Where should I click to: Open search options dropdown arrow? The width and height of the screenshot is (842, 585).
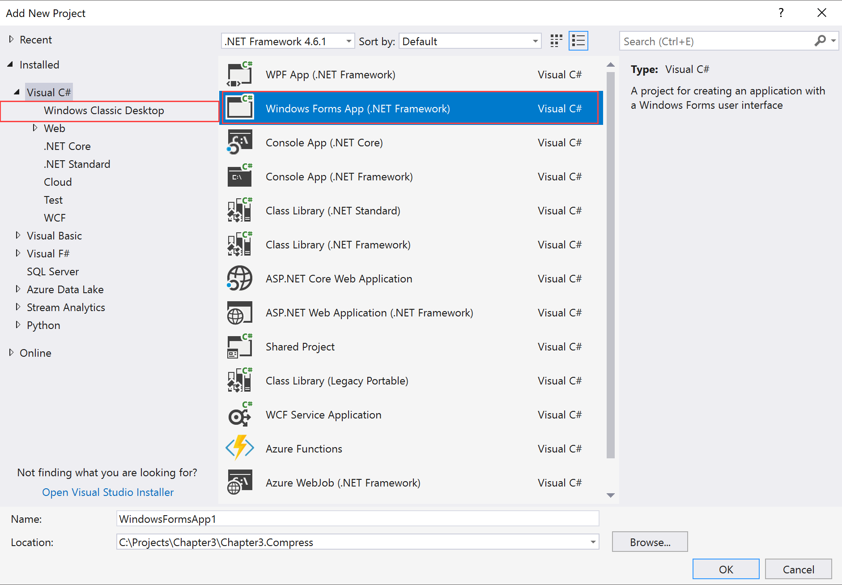click(x=833, y=41)
